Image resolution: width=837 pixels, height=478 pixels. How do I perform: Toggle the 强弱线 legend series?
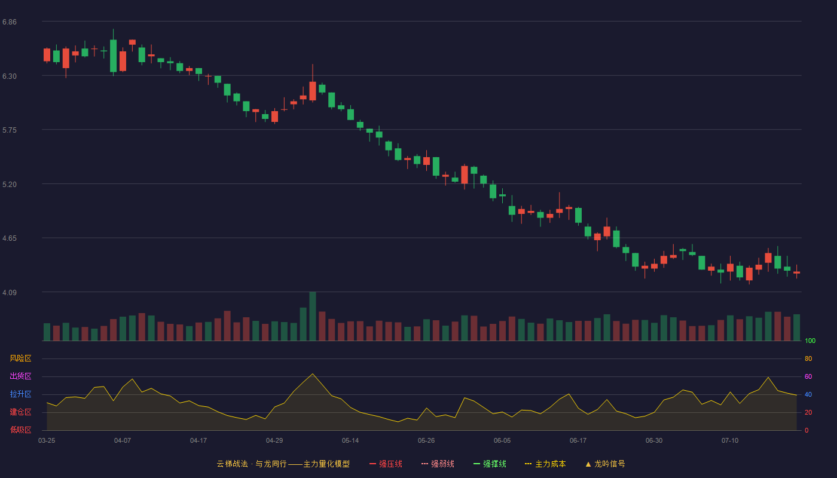(x=438, y=464)
